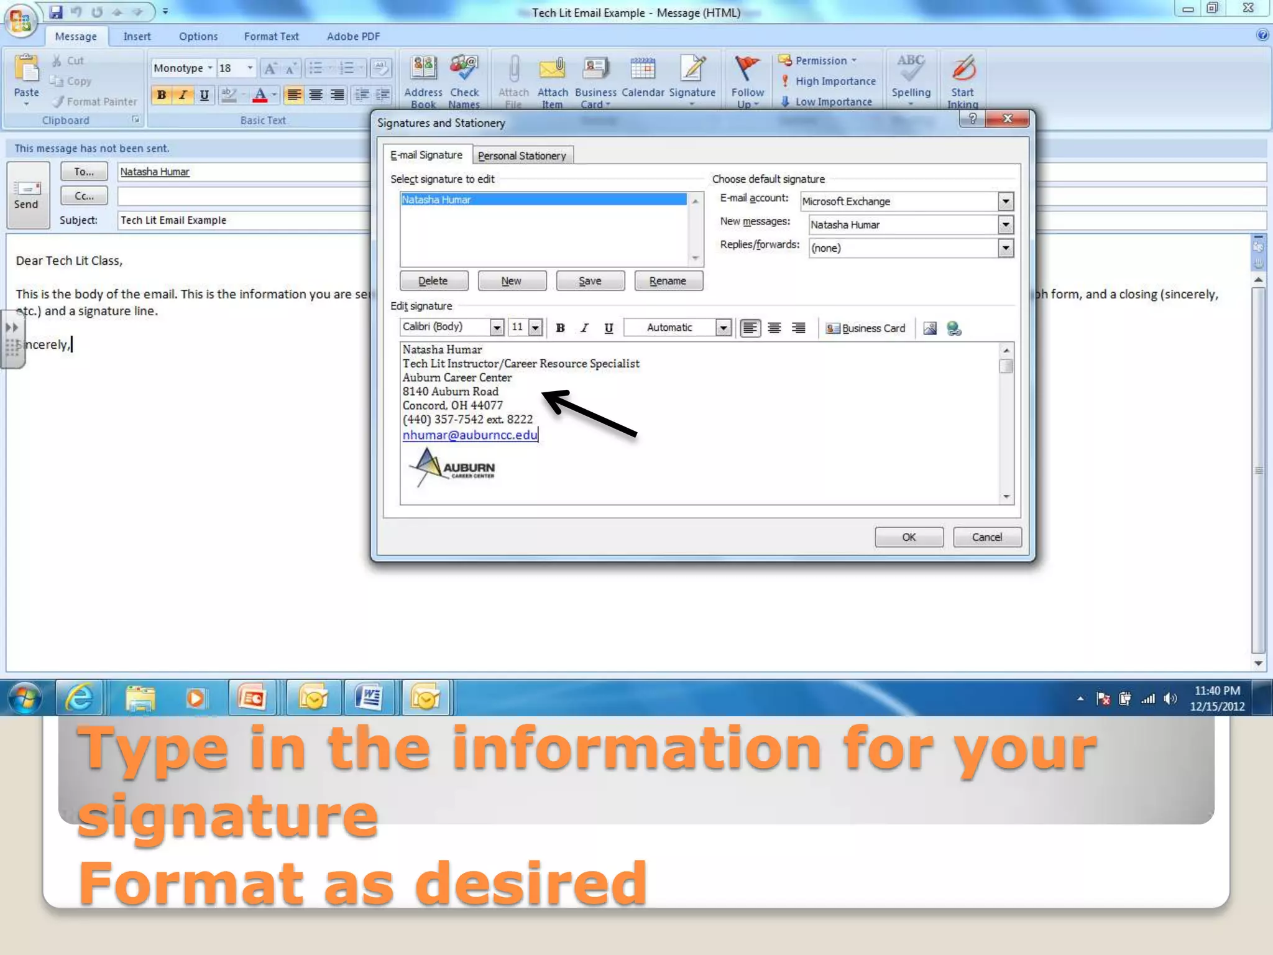Mark message as High Importance

coord(828,81)
